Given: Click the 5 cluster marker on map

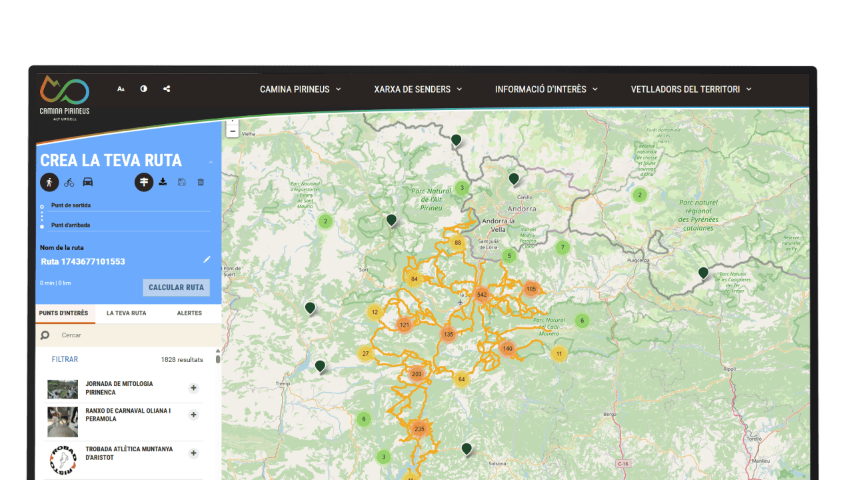Looking at the screenshot, I should click(510, 256).
